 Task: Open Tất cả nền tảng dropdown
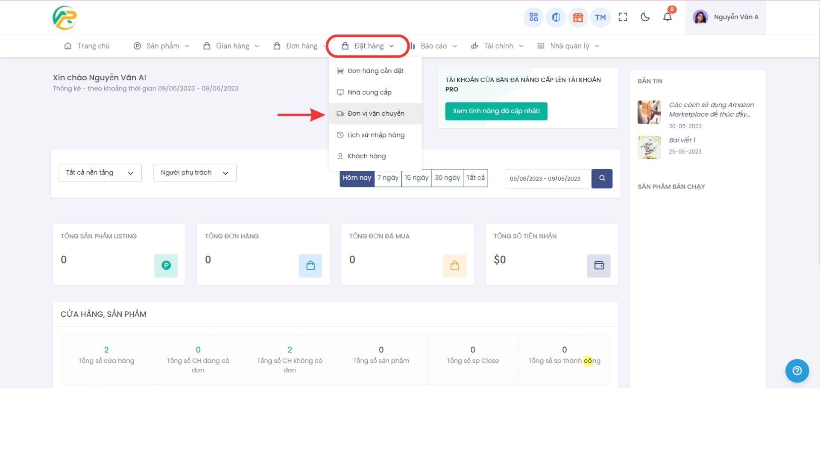click(x=100, y=173)
